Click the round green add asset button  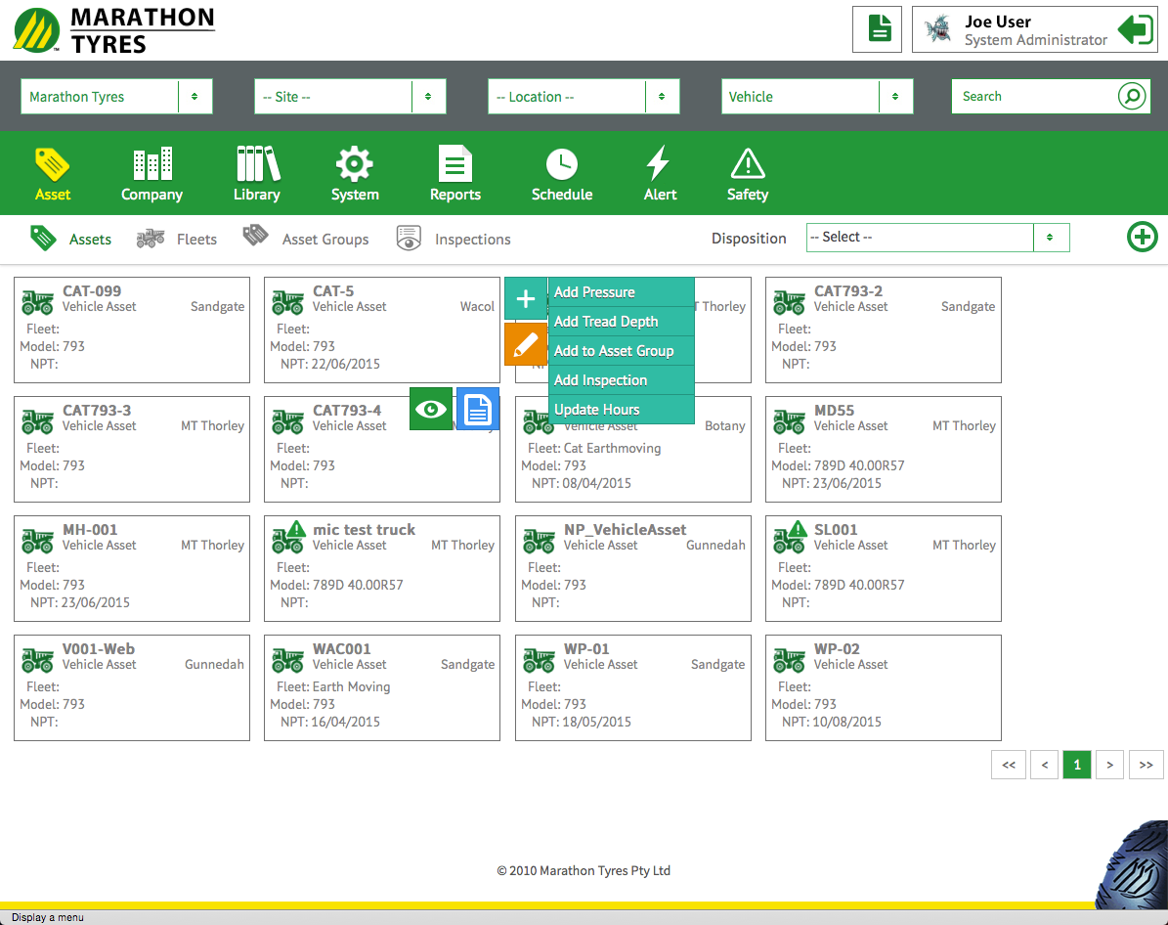[1142, 238]
